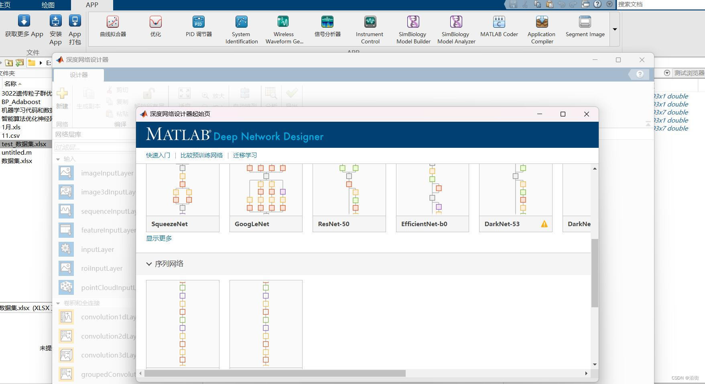Choose the ResNet-50 network card
The image size is (705, 384).
coord(349,198)
